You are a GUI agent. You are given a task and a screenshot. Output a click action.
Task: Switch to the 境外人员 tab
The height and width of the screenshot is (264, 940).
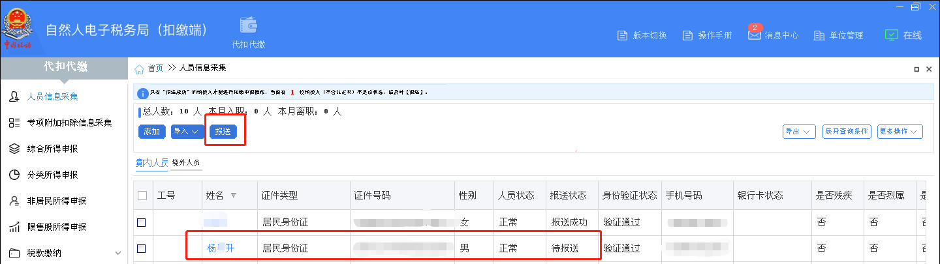[x=186, y=162]
